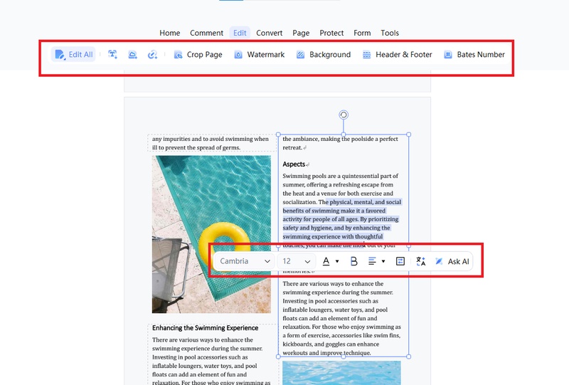This screenshot has height=385, width=569.
Task: Click the swimming pool float image
Action: point(211,234)
